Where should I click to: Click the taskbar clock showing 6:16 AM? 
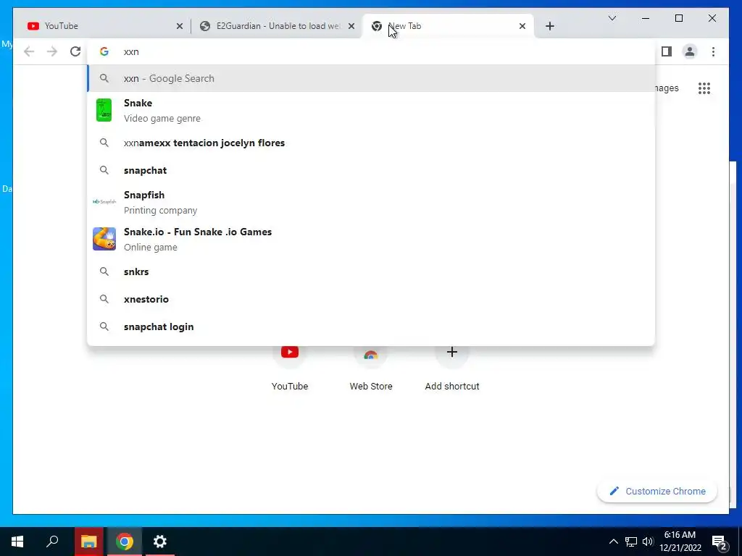pos(680,542)
